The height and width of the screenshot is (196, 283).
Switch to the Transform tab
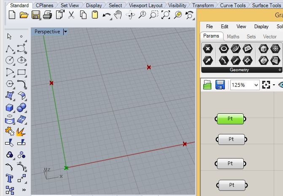(x=203, y=5)
